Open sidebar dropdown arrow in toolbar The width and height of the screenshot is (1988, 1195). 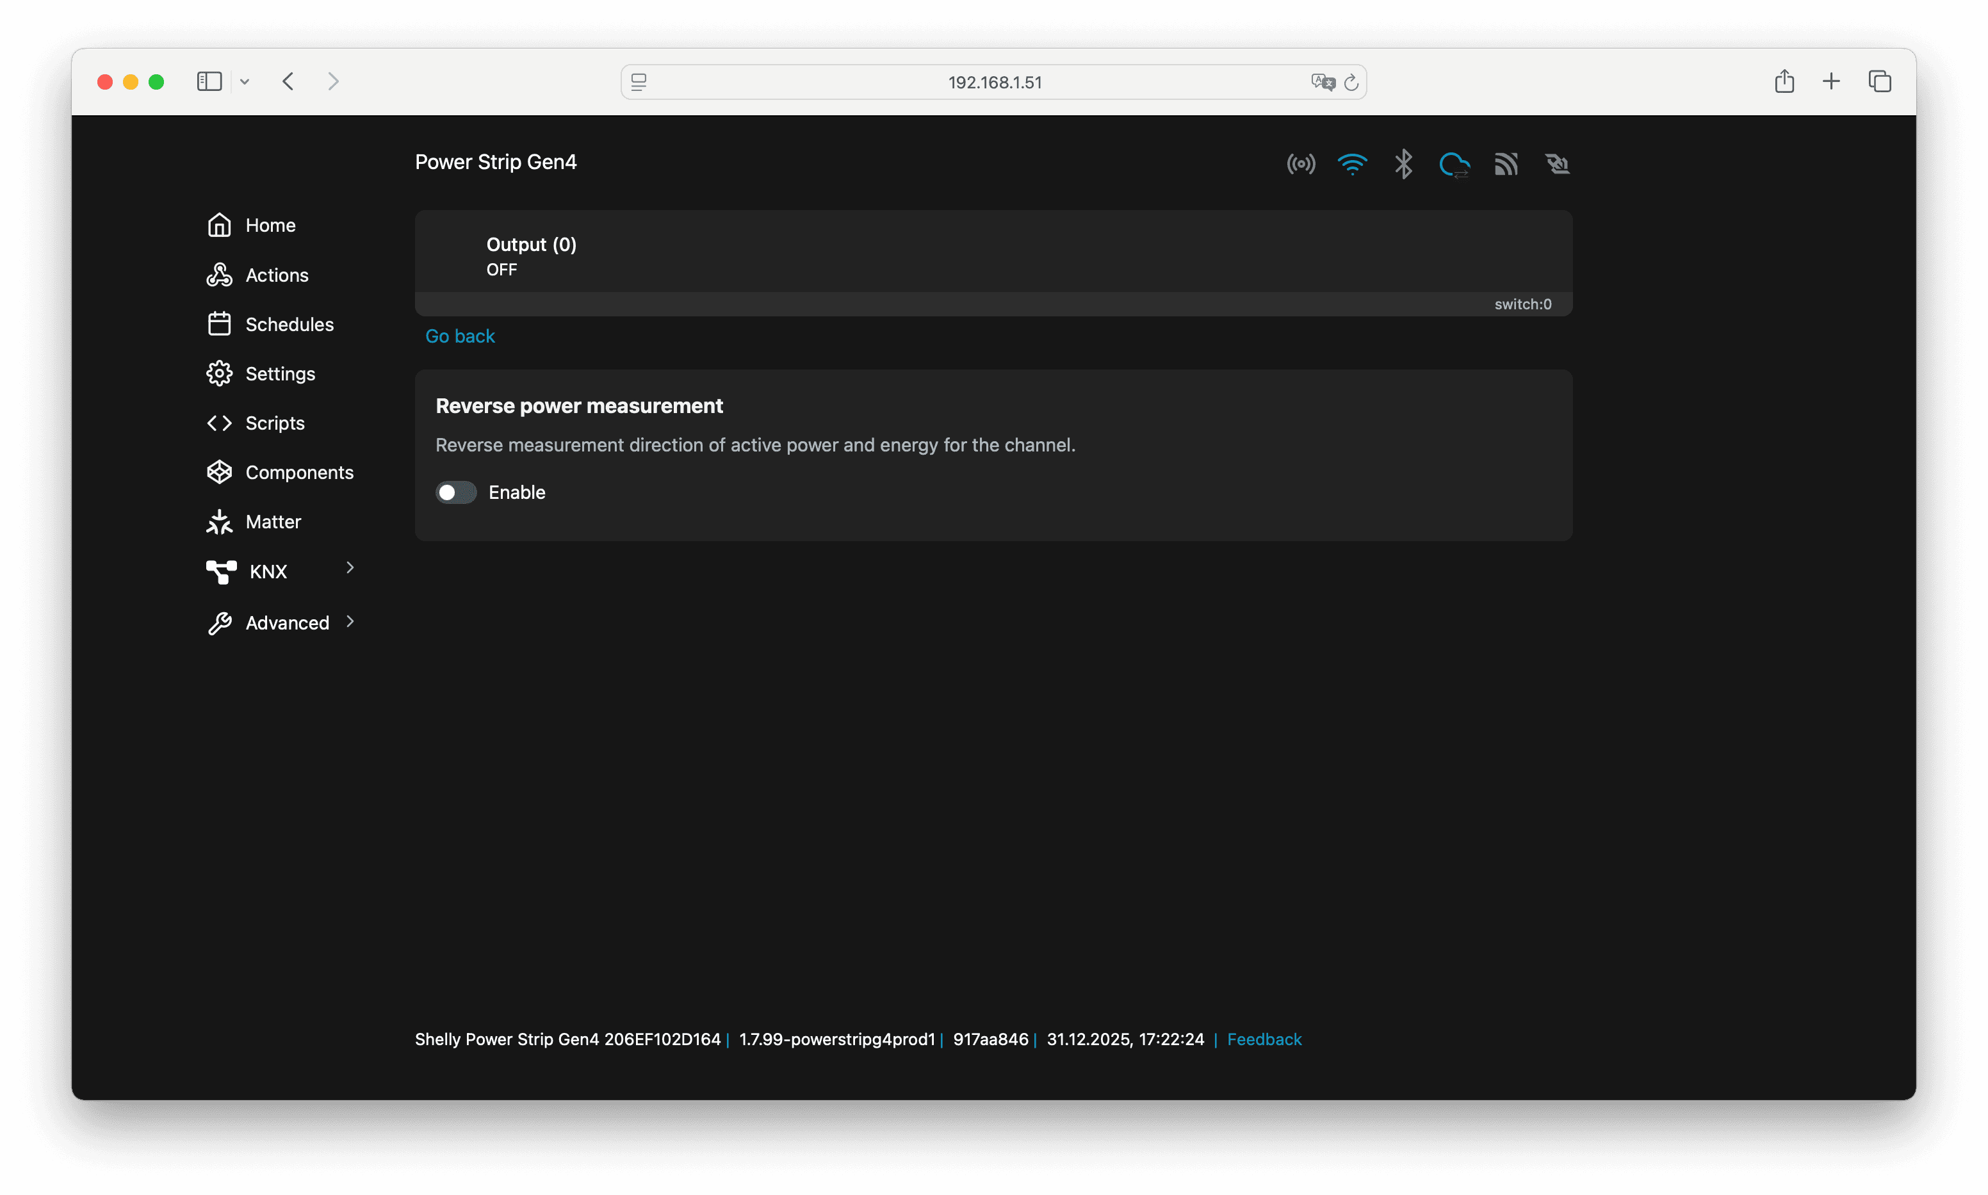245,81
